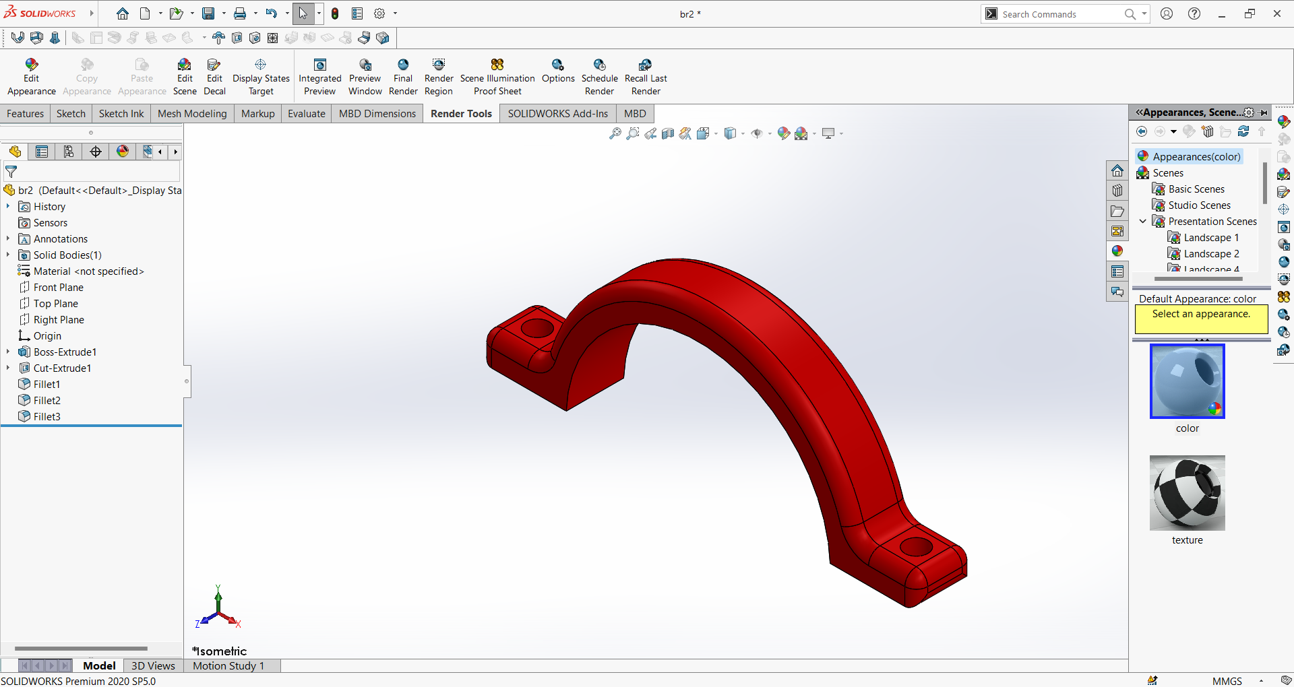Expand the Solid Bodies(1) folder
Screen dimensions: 1294x687
coord(8,255)
